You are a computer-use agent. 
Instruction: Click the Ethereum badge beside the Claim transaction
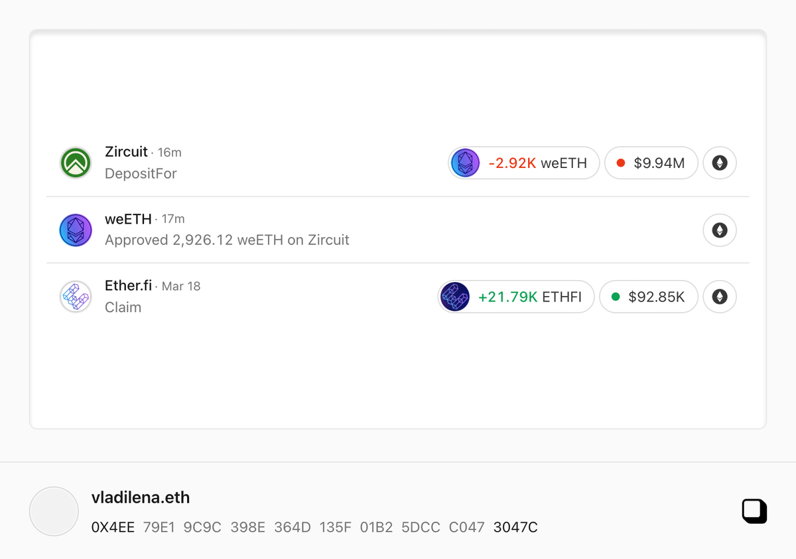click(x=719, y=297)
